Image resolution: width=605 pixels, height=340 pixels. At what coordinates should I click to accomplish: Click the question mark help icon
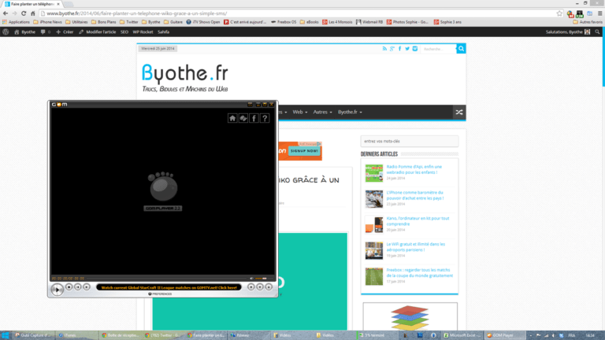265,118
